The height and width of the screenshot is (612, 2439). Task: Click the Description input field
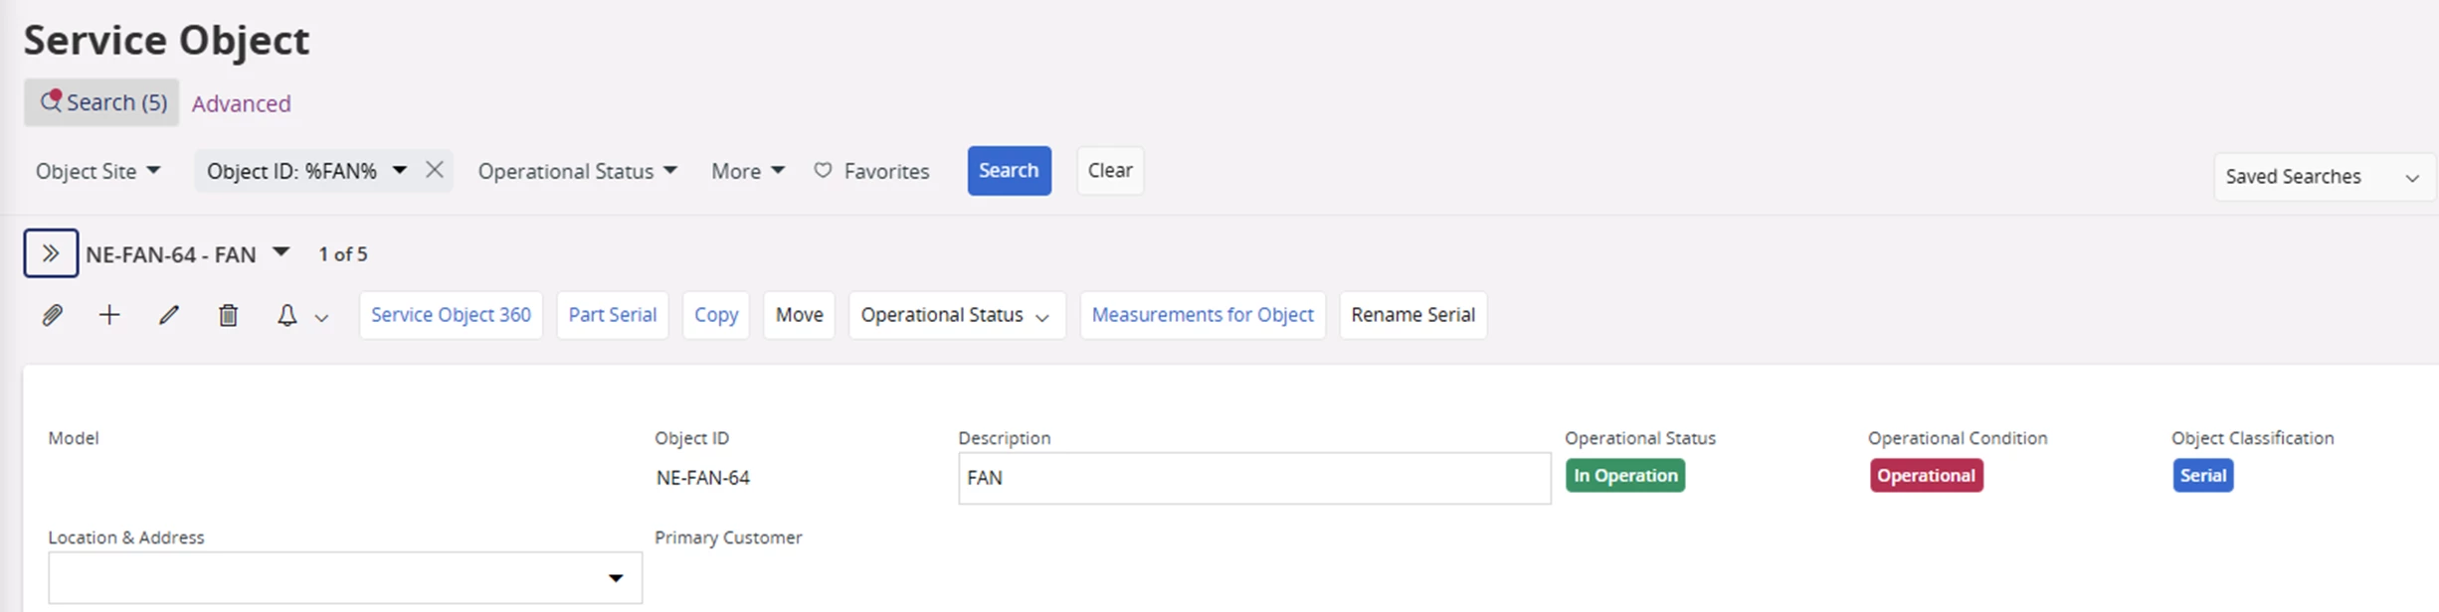click(1253, 478)
